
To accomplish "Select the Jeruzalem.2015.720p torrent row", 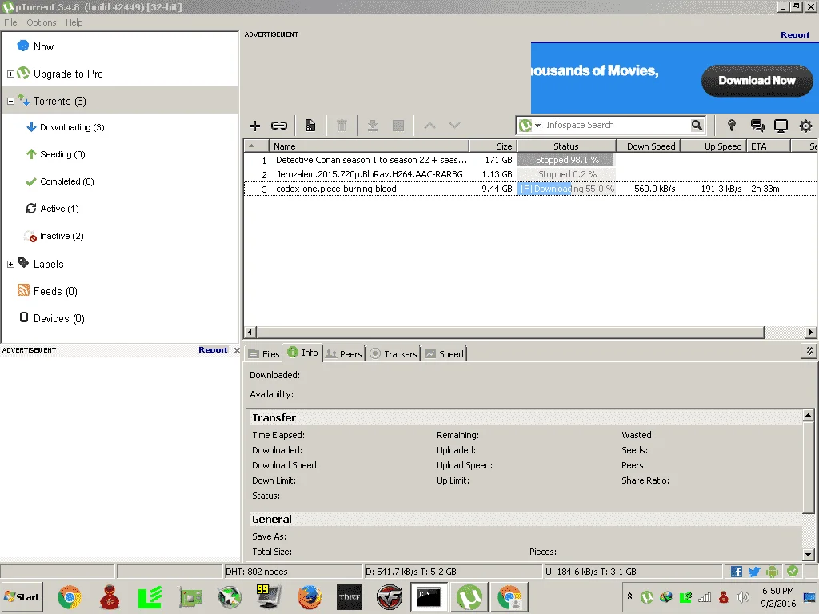I will 530,174.
